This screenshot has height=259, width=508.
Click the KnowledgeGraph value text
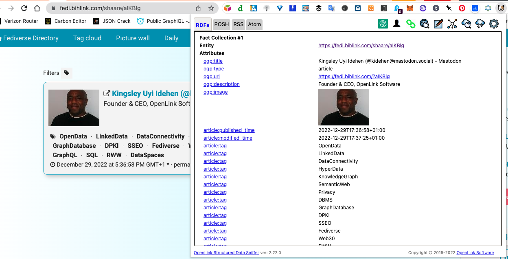tap(338, 177)
